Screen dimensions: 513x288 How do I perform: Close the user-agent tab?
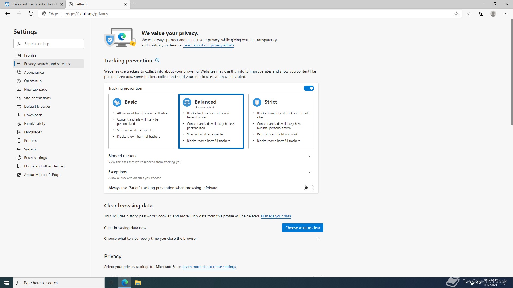61,4
